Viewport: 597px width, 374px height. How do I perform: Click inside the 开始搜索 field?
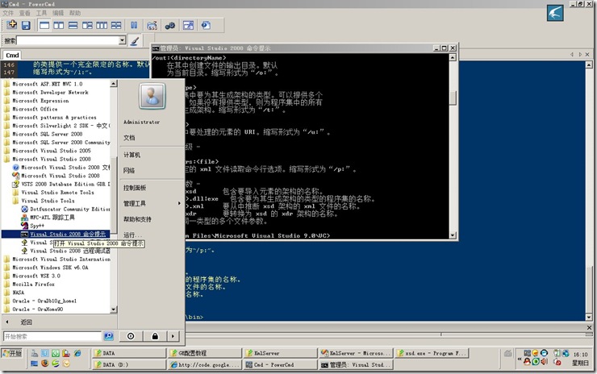pyautogui.click(x=52, y=336)
